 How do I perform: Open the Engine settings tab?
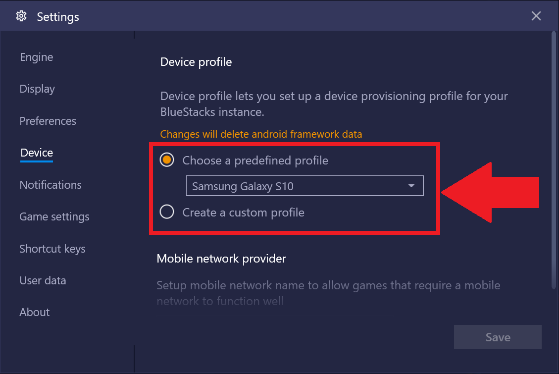(x=36, y=57)
